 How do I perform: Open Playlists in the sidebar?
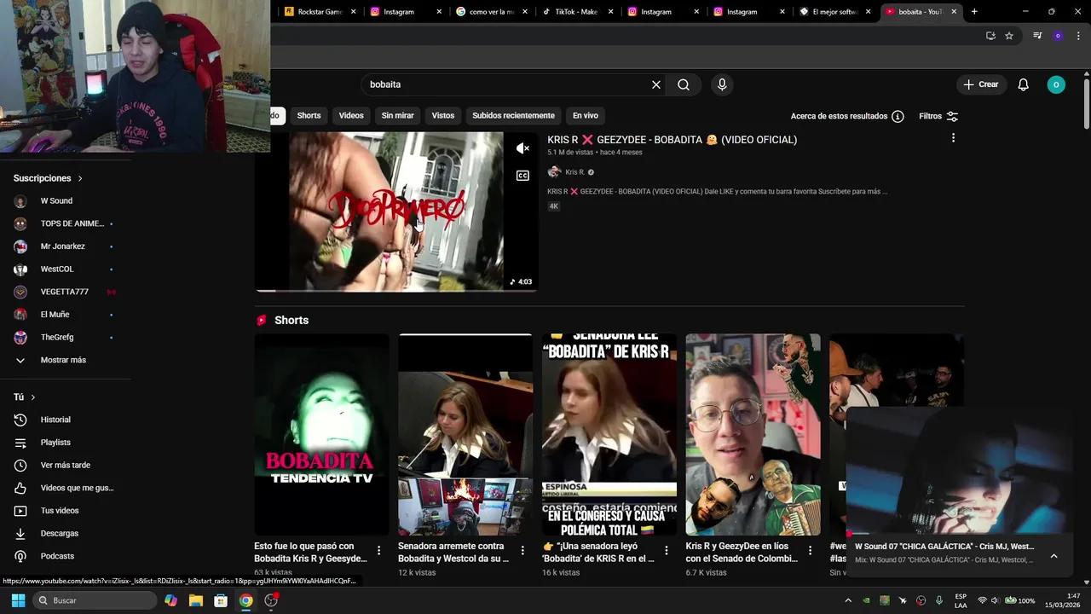[55, 443]
